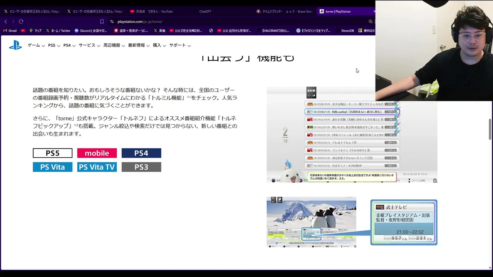493x277 pixels.
Task: Click the トルミル ranking list screenshot
Action: click(x=352, y=135)
